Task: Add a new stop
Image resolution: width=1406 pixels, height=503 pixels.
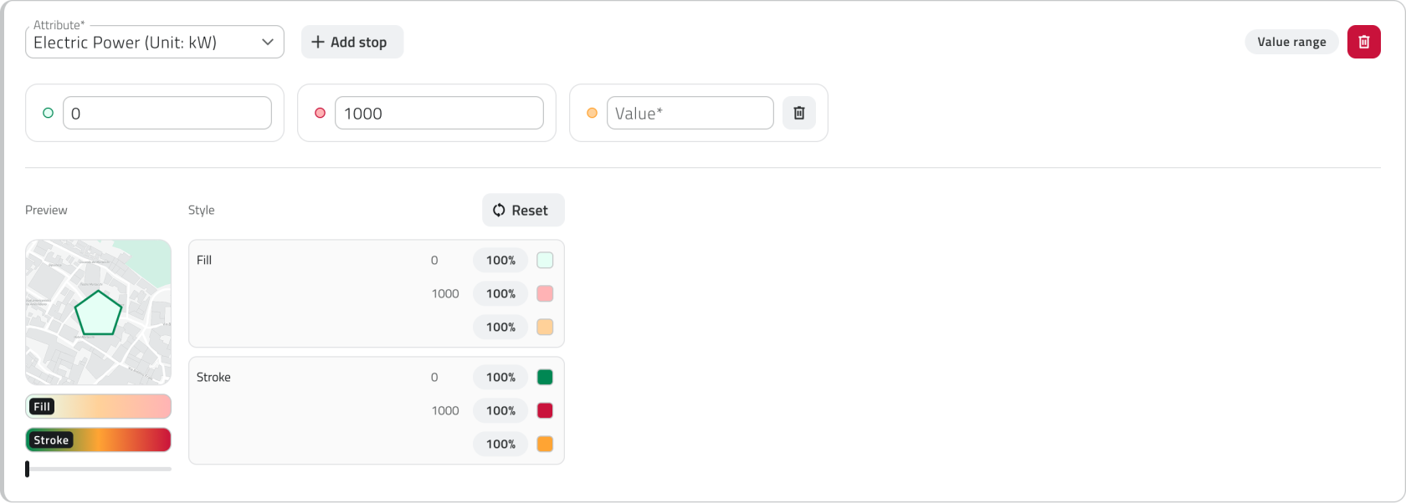Action: pyautogui.click(x=351, y=42)
